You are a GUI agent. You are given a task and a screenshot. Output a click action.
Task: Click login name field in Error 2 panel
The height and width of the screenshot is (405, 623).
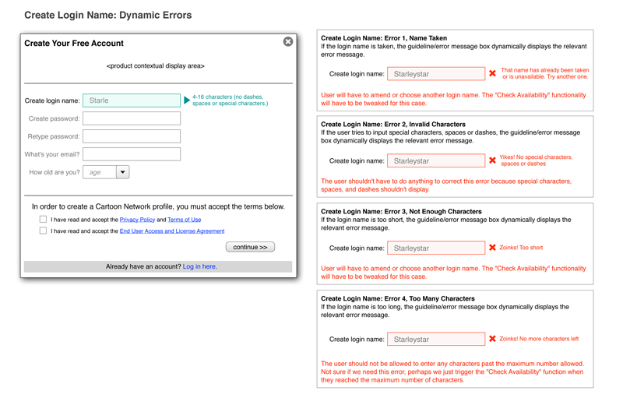(436, 160)
